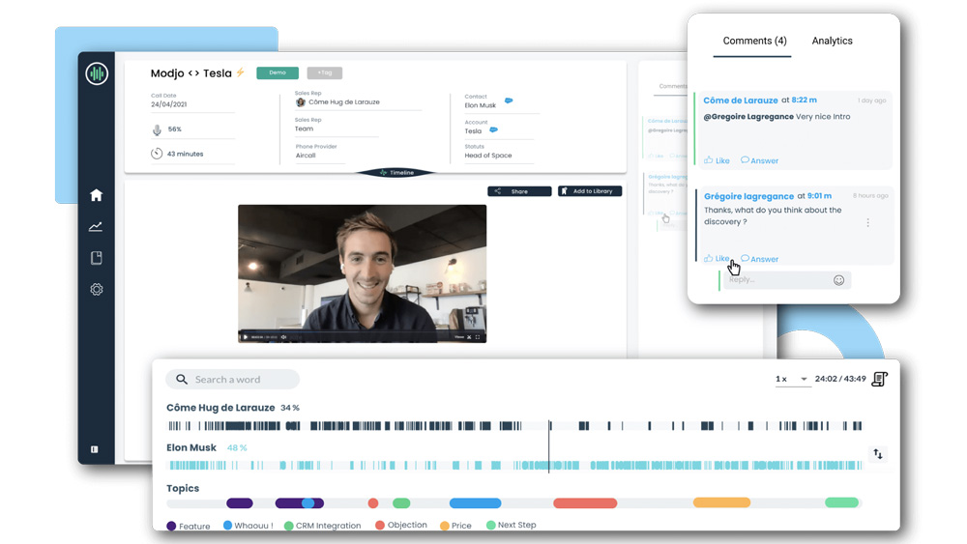This screenshot has height=544, width=967.
Task: Click the clock icon beside 43 minutes
Action: coord(157,154)
